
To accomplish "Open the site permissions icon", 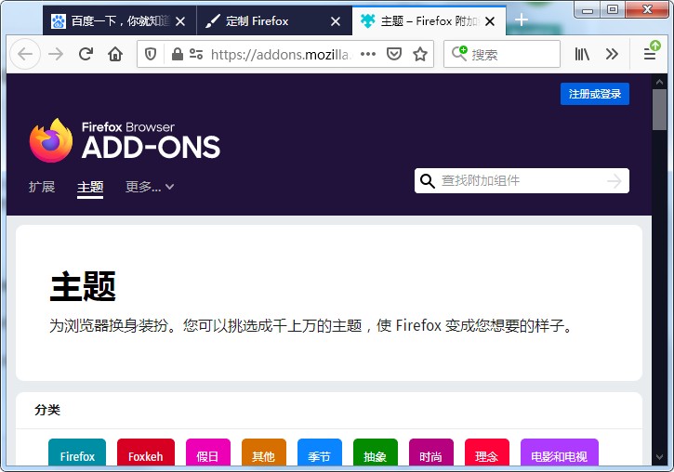I will (196, 54).
